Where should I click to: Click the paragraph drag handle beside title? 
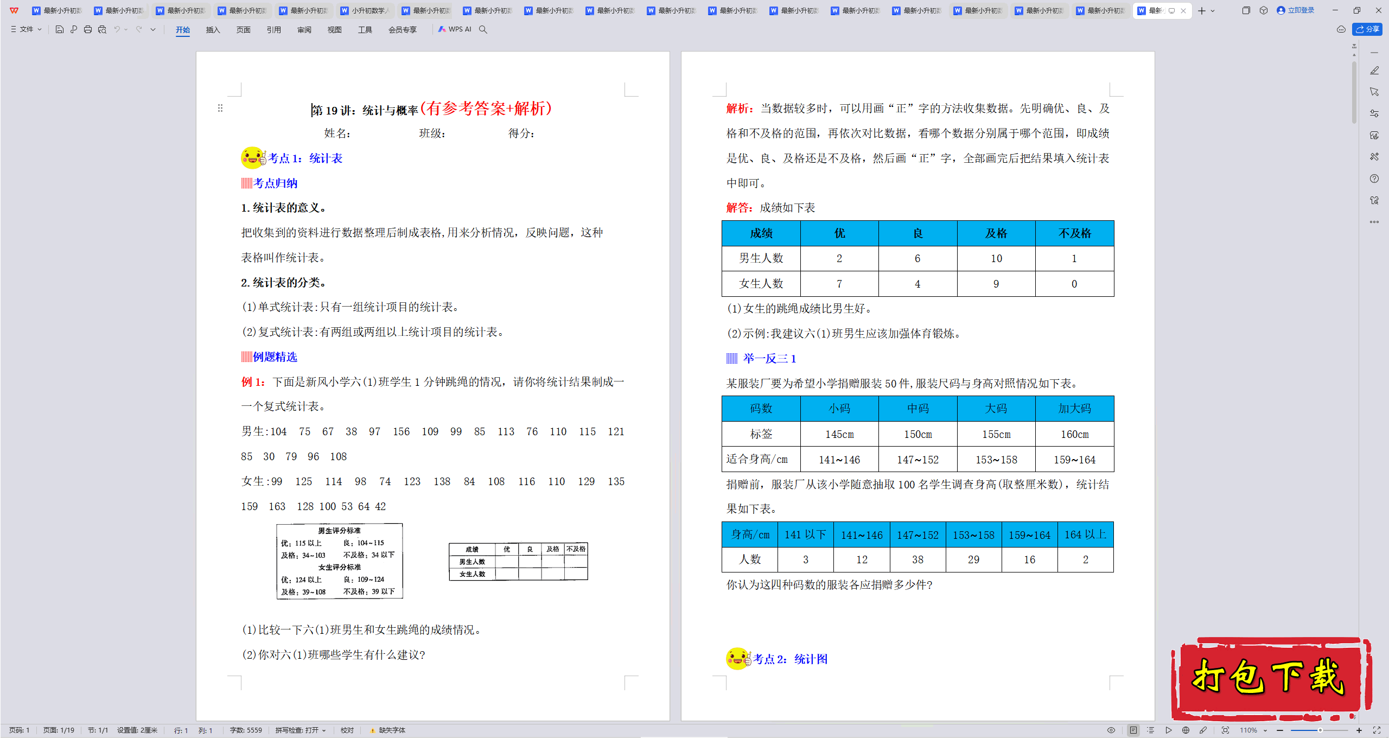(220, 108)
